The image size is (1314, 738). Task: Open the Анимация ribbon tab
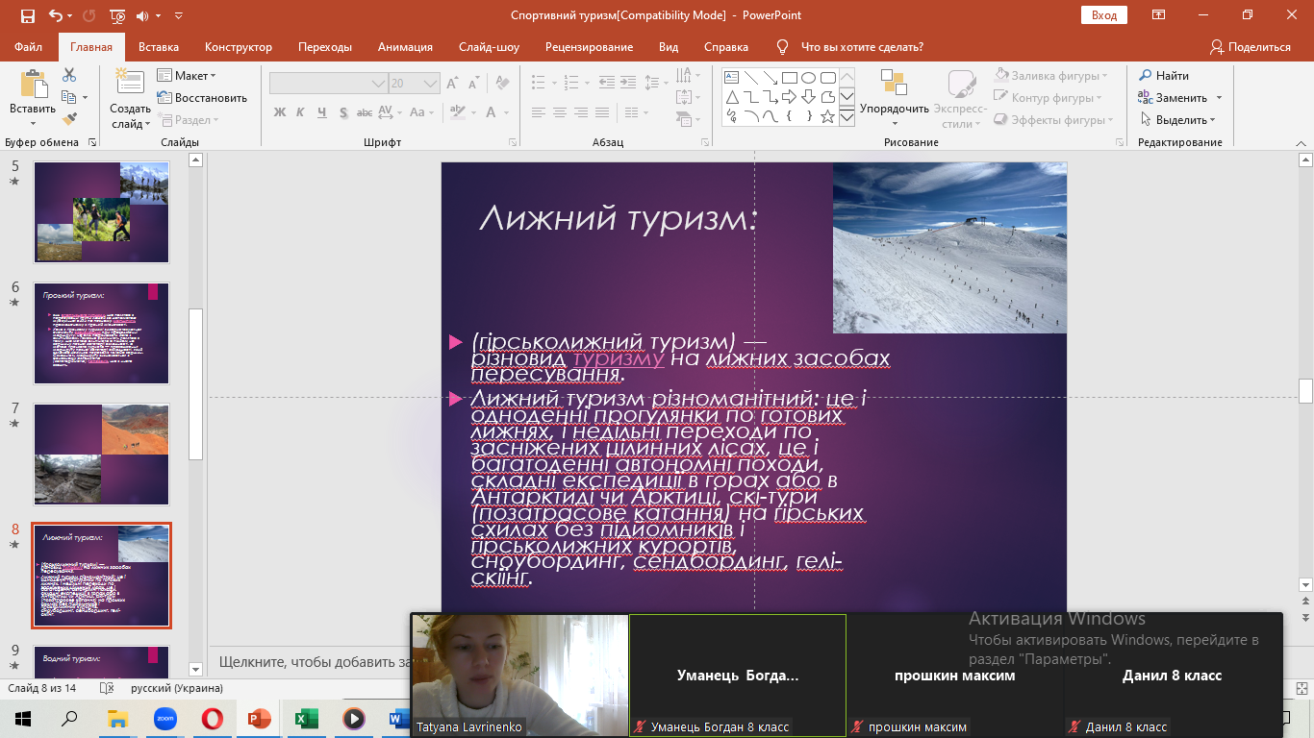coord(404,47)
